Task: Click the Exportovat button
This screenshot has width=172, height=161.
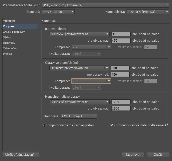Action: [x=133, y=155]
